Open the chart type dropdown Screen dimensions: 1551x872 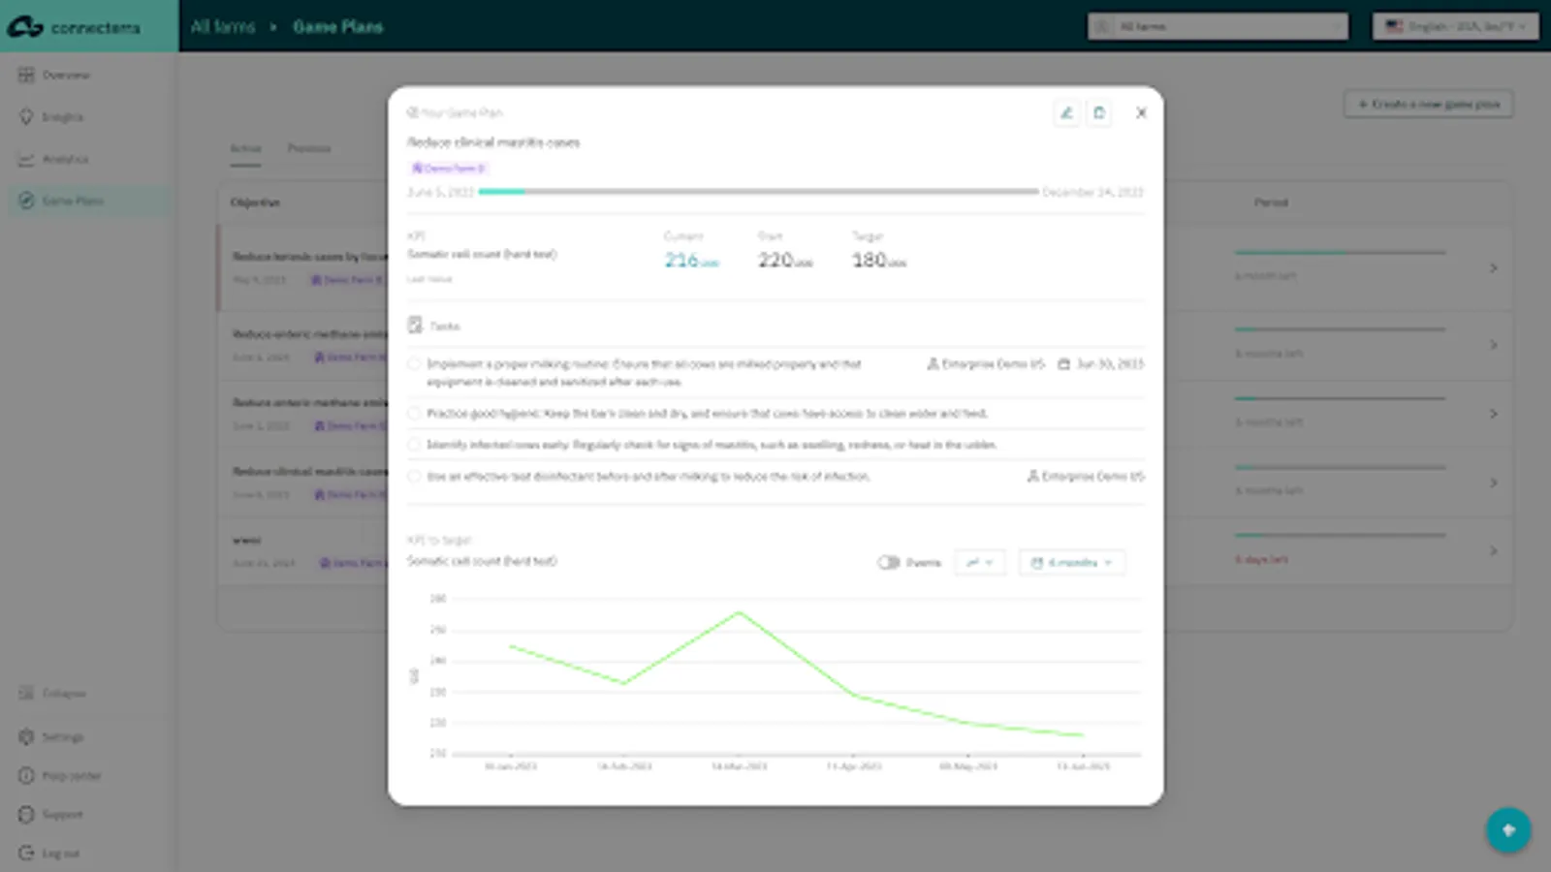click(x=980, y=562)
